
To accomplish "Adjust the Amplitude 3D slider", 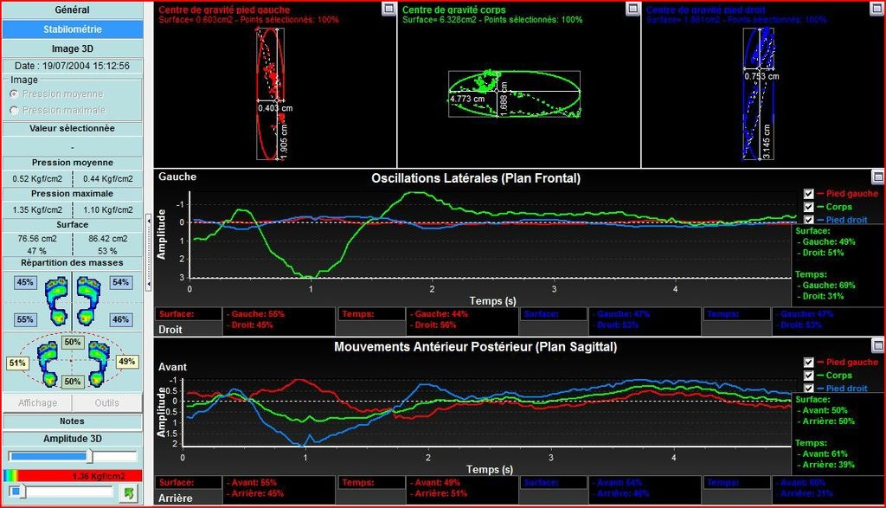I will [73, 456].
